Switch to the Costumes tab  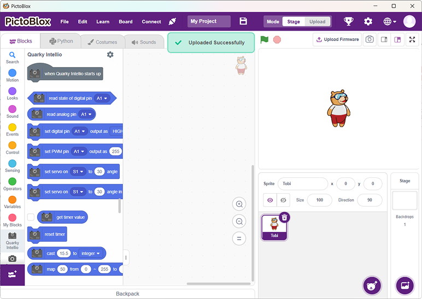pos(102,41)
